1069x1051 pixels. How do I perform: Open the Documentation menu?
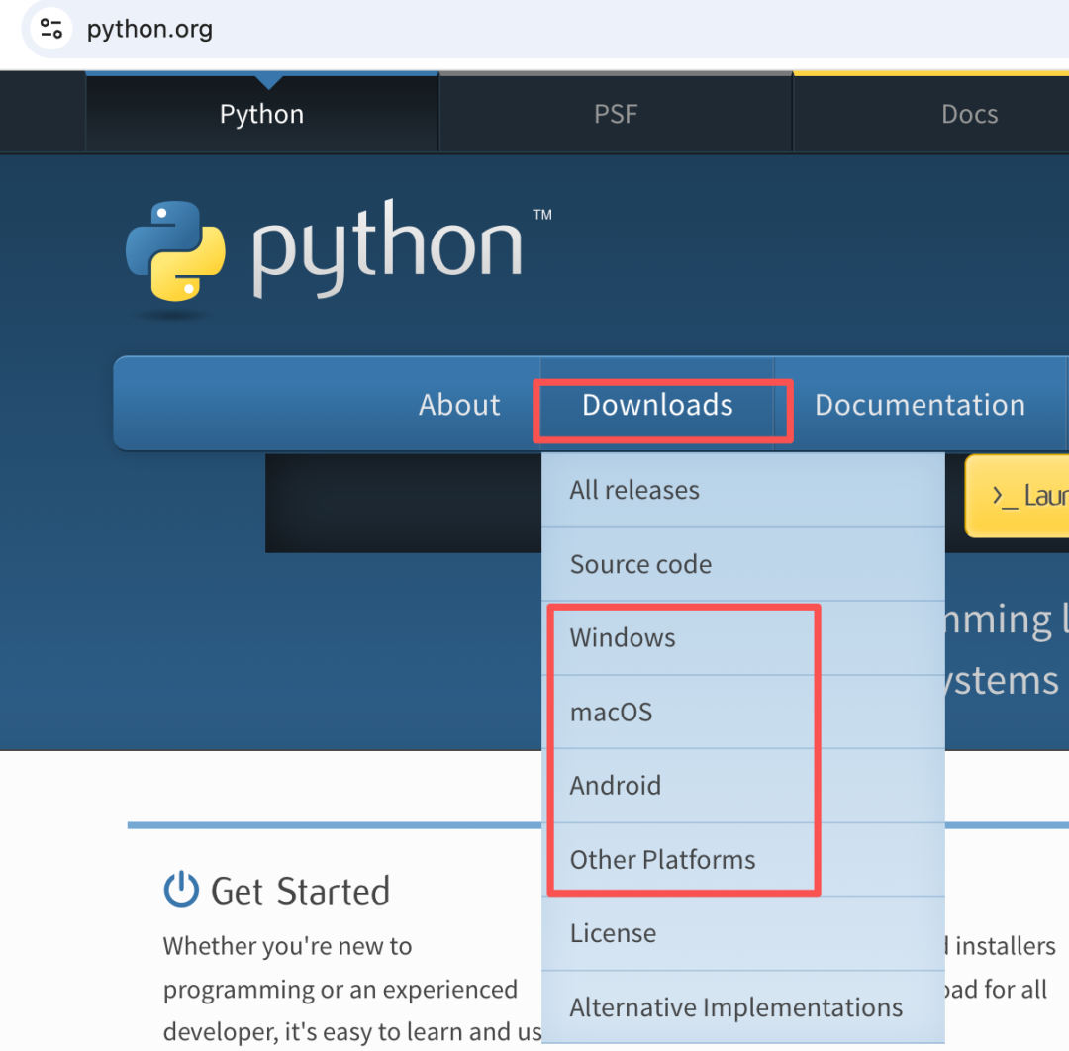(x=920, y=404)
